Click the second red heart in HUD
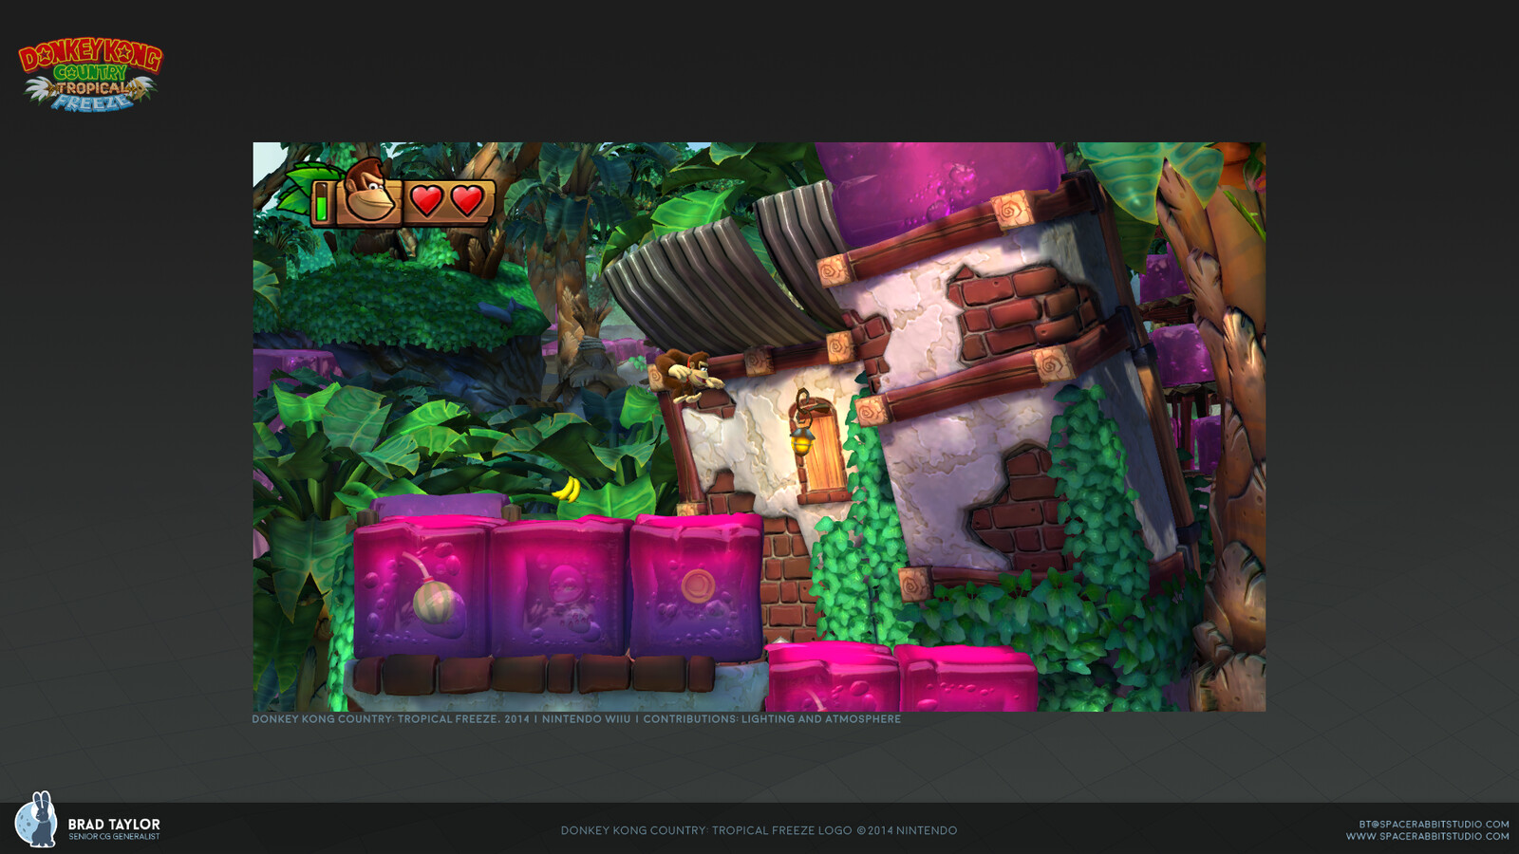This screenshot has height=854, width=1519. (467, 201)
